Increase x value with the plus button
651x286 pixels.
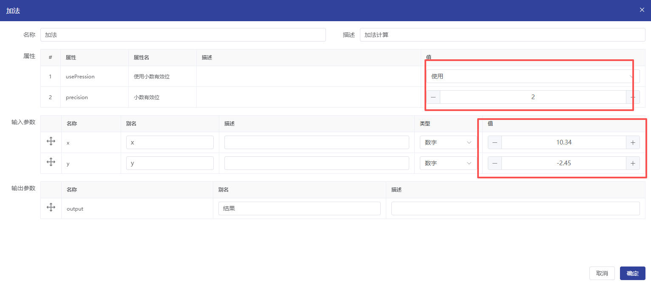click(x=633, y=142)
